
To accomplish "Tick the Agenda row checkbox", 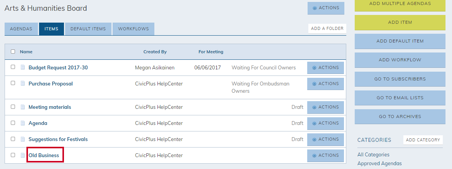I will 13,123.
